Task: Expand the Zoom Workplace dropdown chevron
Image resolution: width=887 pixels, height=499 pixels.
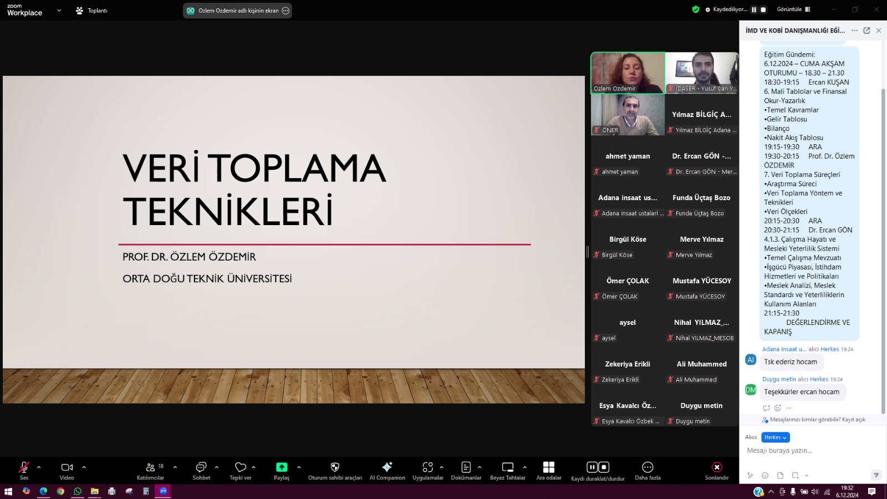Action: (59, 11)
